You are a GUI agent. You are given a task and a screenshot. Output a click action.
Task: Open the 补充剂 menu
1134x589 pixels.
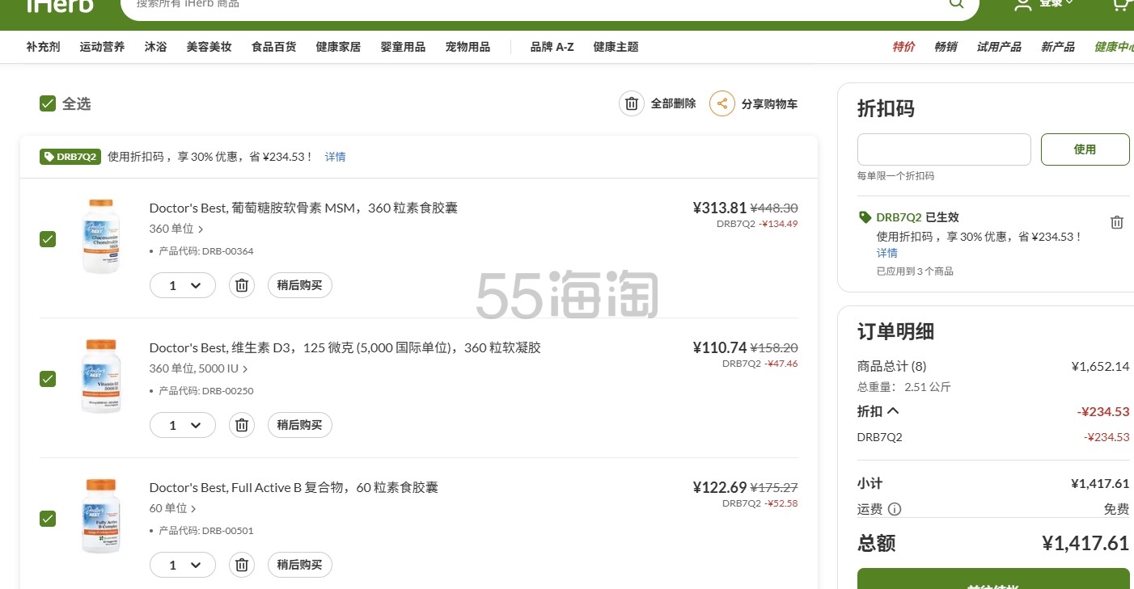coord(43,47)
